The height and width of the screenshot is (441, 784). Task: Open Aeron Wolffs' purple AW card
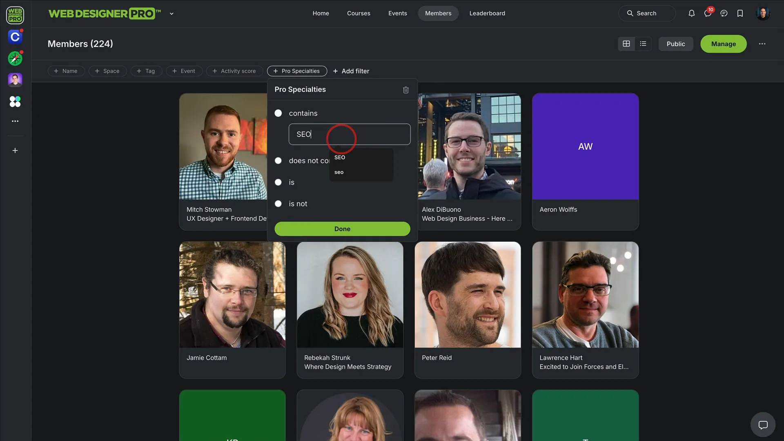585,147
